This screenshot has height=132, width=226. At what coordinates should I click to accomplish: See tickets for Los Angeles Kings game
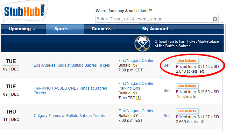click(x=187, y=61)
